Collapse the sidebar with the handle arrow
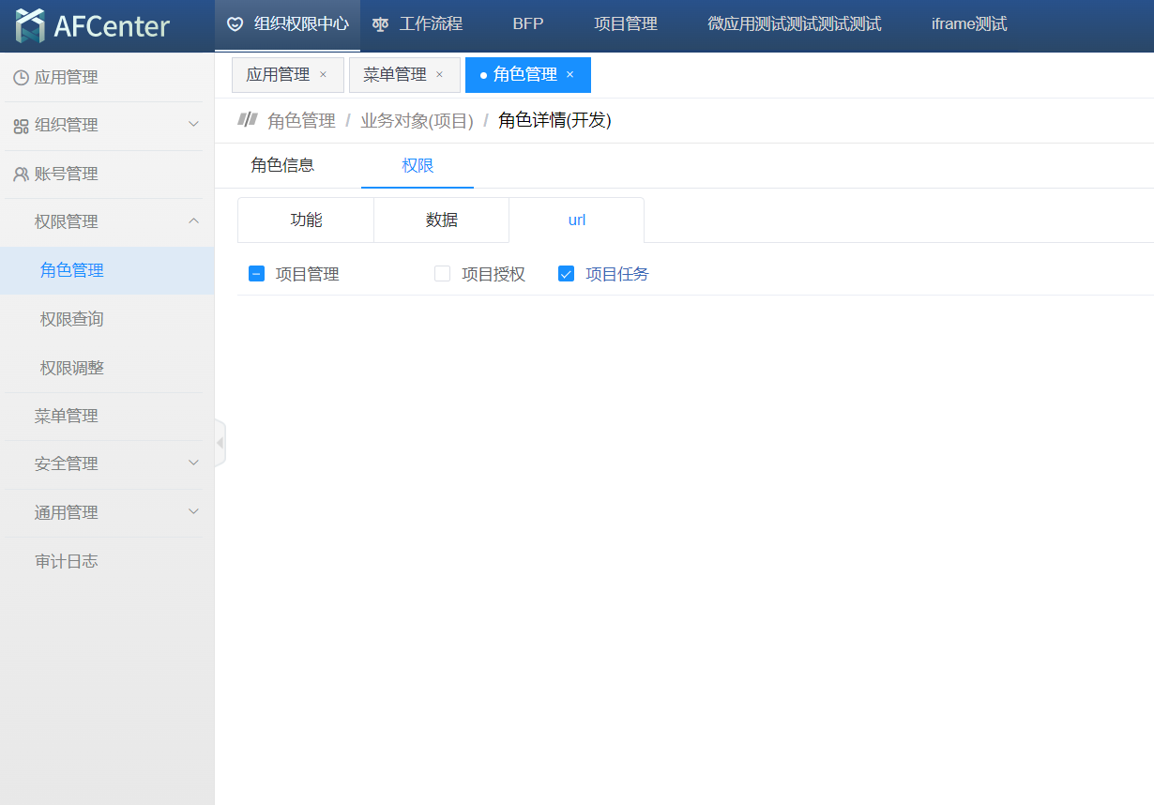The height and width of the screenshot is (805, 1154). click(x=220, y=443)
